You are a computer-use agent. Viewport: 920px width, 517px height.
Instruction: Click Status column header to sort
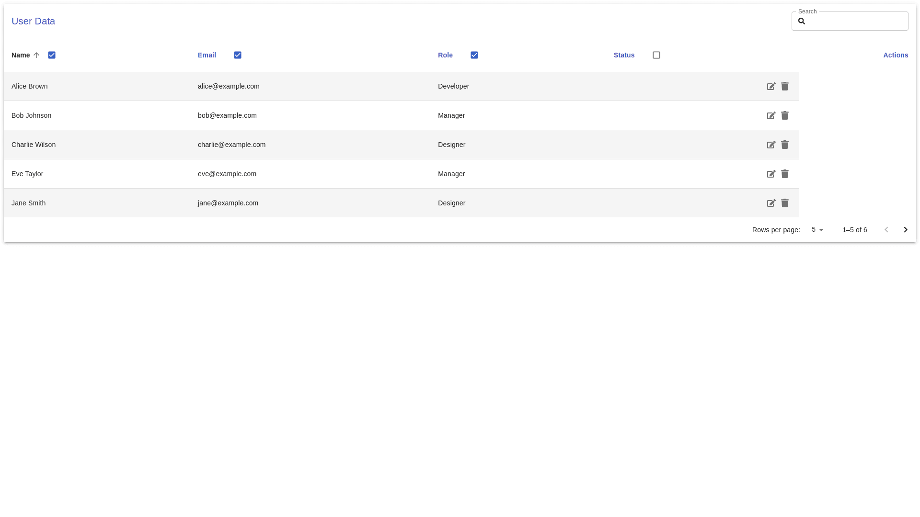624,55
